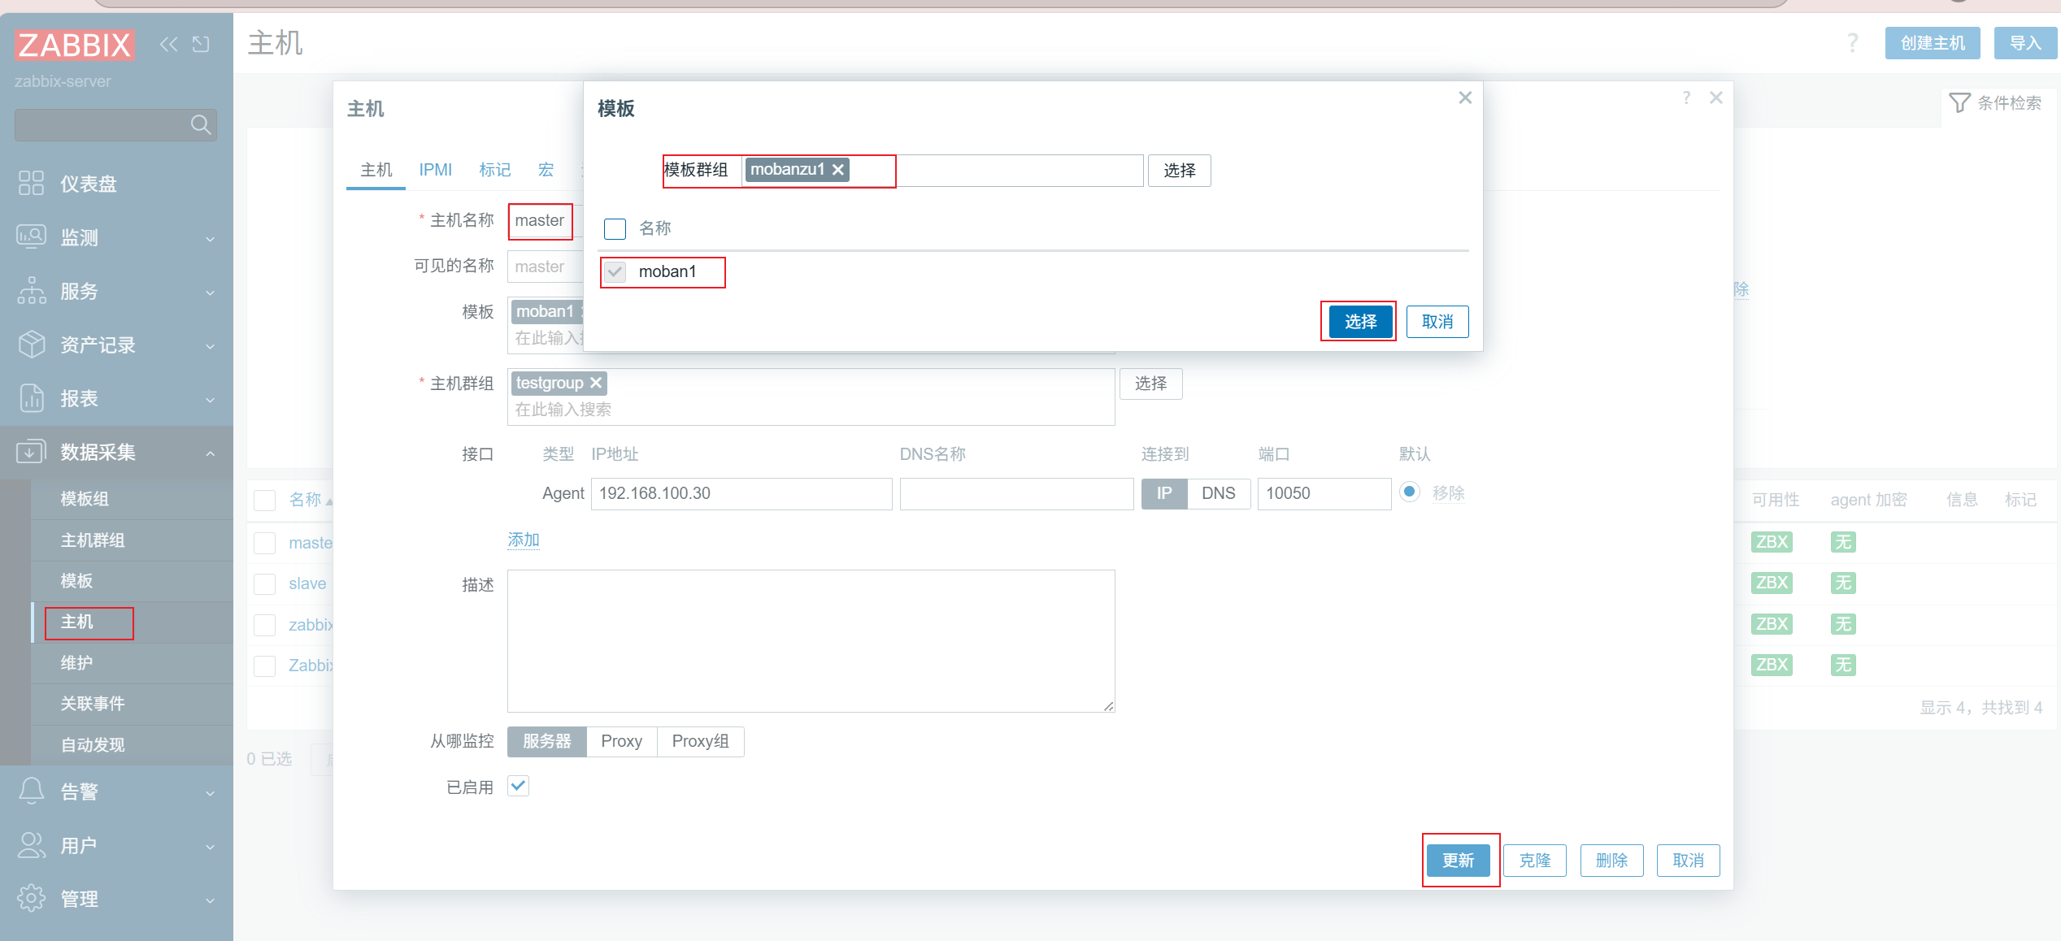This screenshot has width=2061, height=941.
Task: Collapse sidebar using double-chevron icon
Action: point(168,45)
